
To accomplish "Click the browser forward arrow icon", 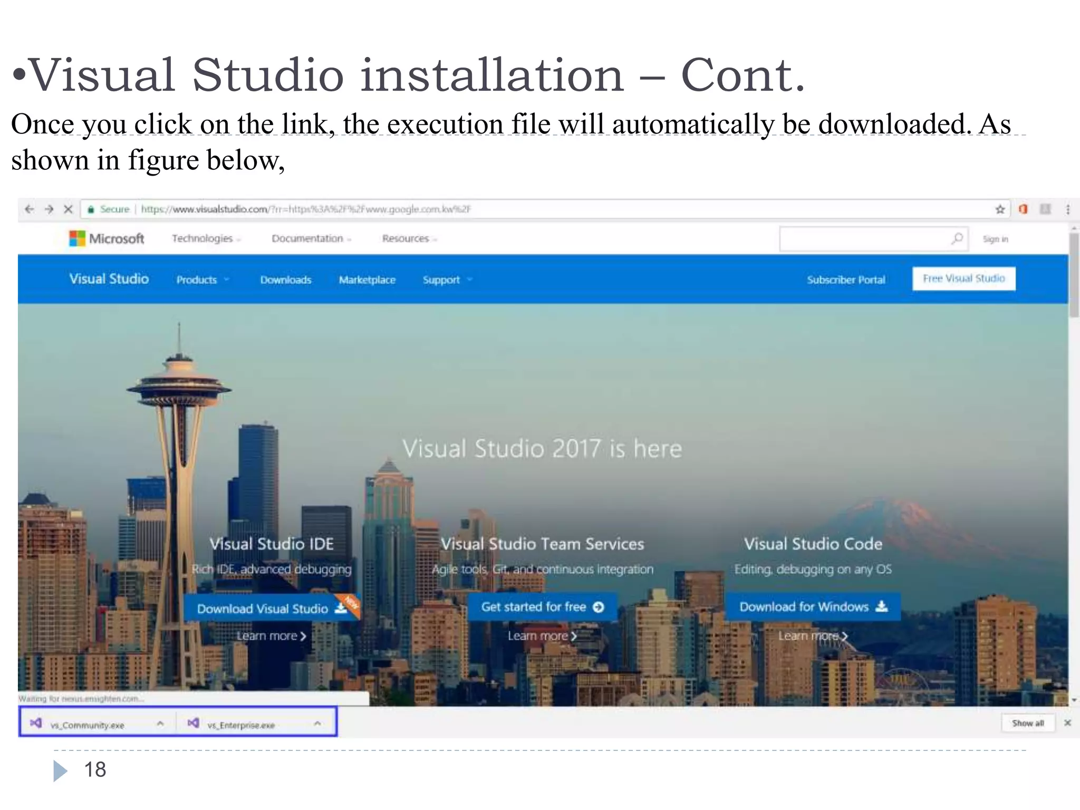I will click(49, 209).
